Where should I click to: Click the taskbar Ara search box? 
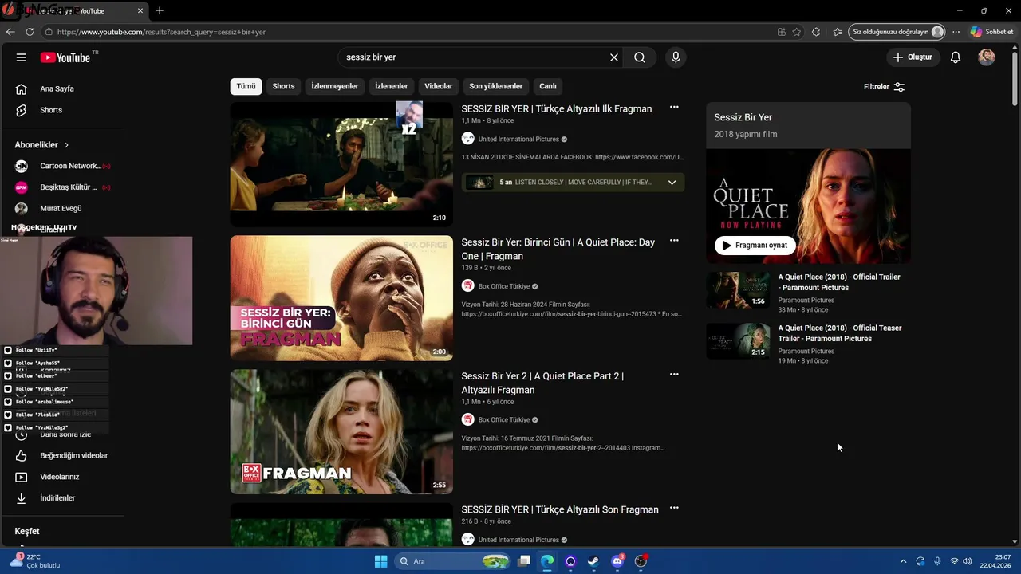452,561
